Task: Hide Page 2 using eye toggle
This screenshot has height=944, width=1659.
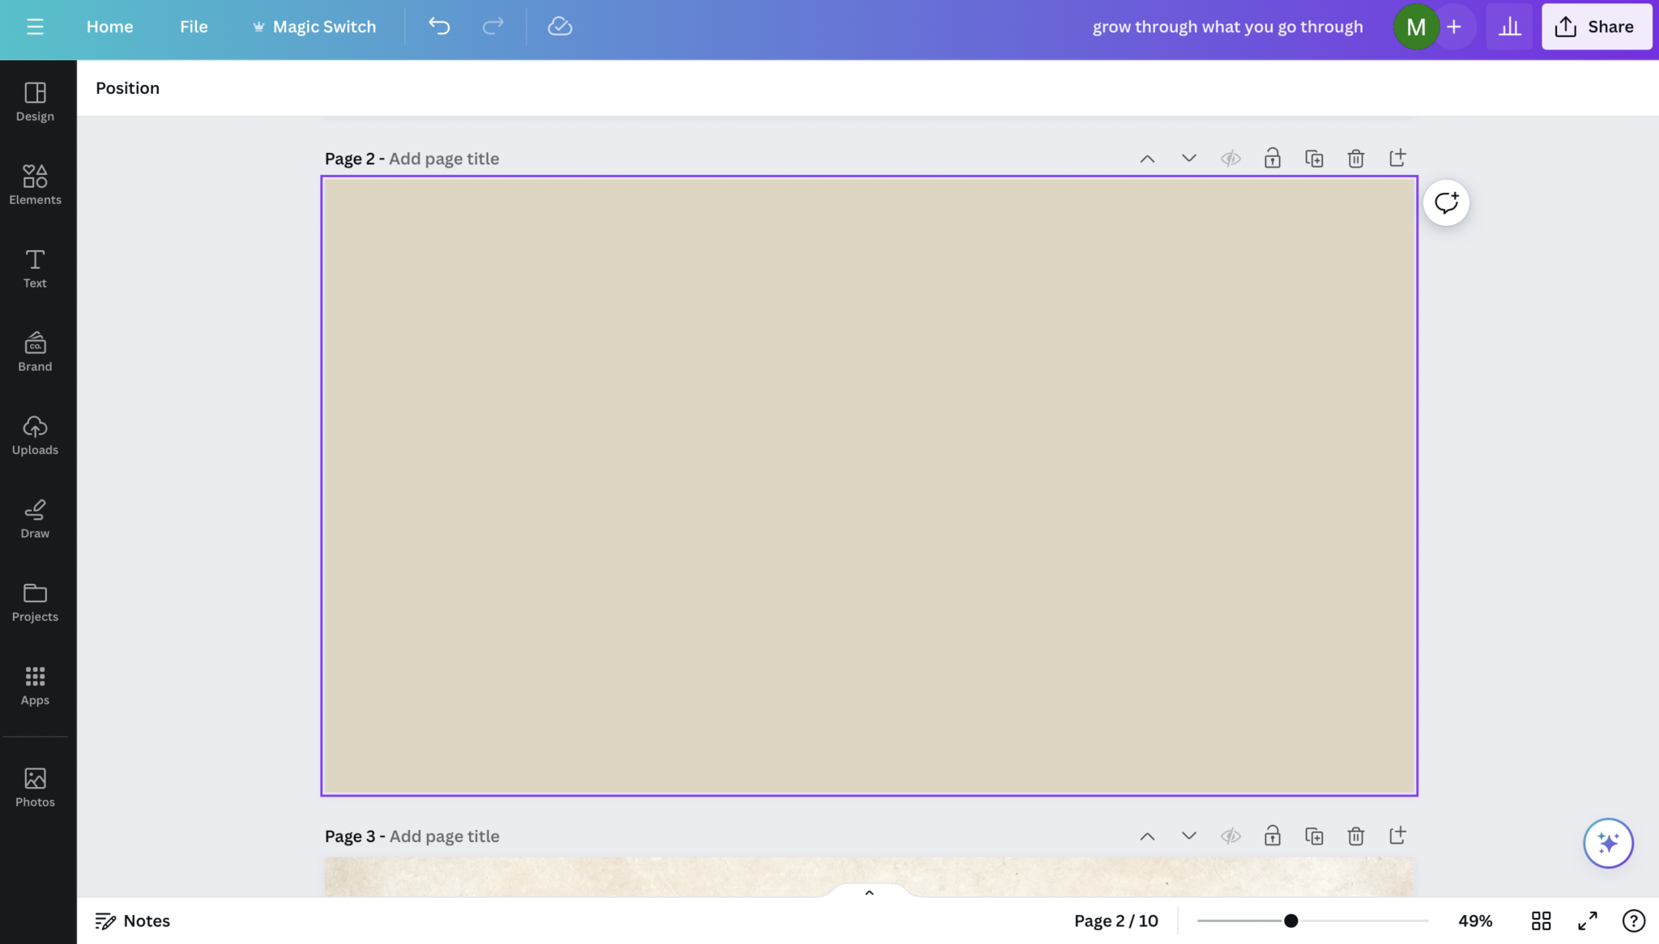Action: tap(1230, 158)
